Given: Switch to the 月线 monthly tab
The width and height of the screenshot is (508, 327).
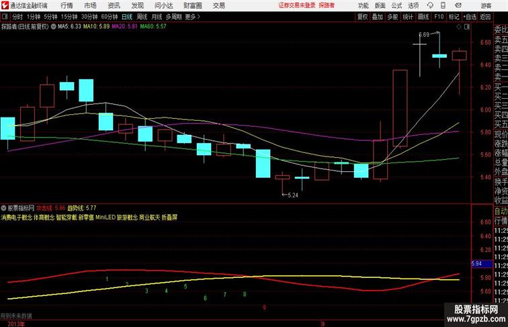Looking at the screenshot, I should point(157,17).
